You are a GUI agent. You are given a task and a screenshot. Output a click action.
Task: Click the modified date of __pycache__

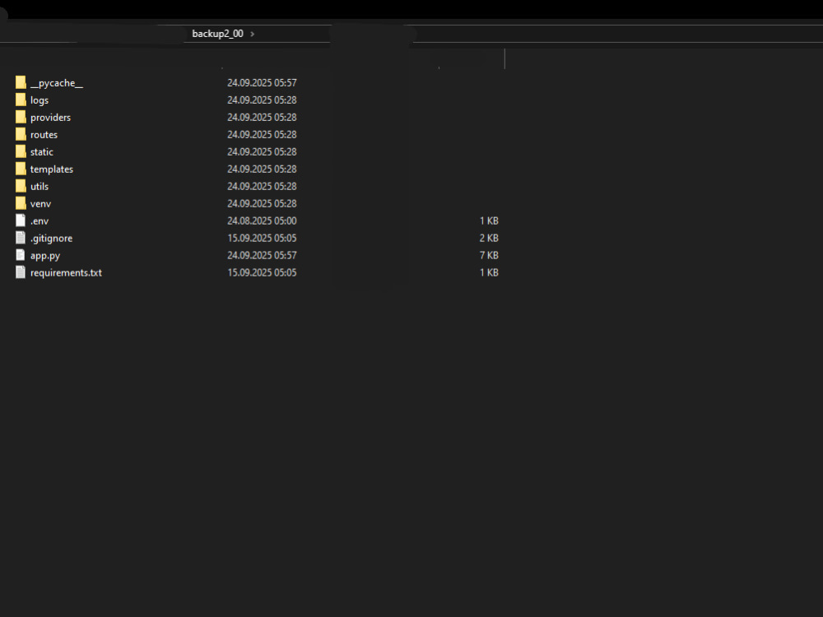pos(262,83)
